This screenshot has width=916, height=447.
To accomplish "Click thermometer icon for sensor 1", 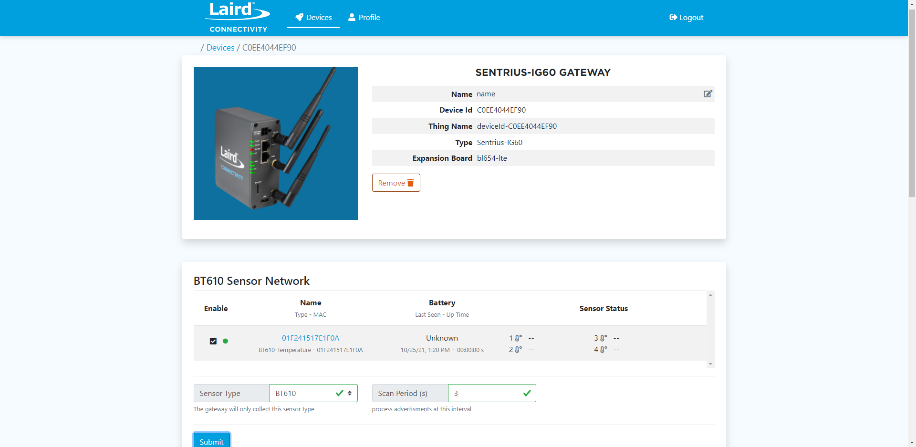I will 518,338.
